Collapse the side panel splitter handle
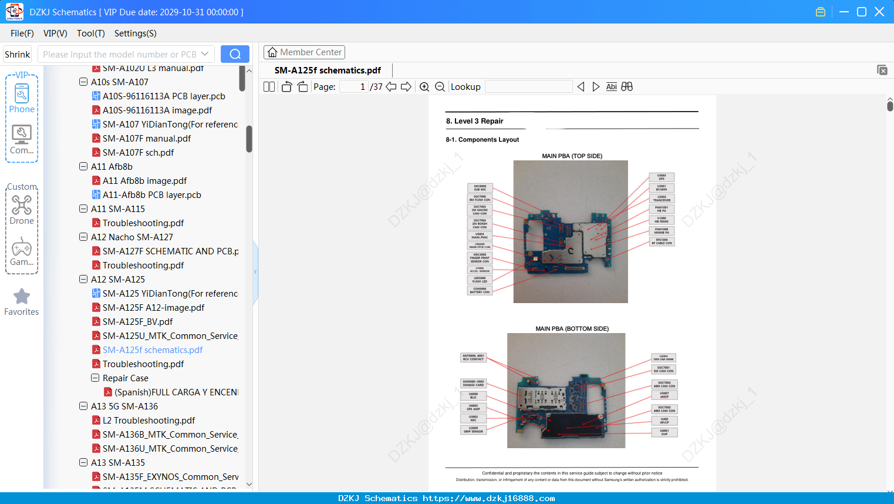Viewport: 894px width, 504px height. [255, 272]
